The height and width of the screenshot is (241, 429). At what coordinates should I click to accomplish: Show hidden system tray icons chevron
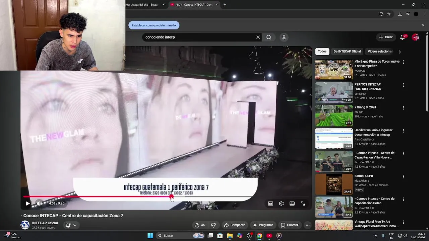(x=376, y=236)
